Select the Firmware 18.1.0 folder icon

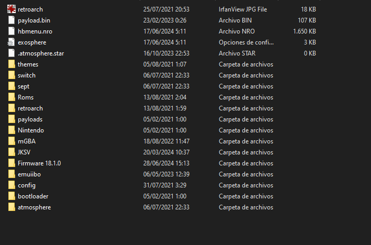pos(12,163)
